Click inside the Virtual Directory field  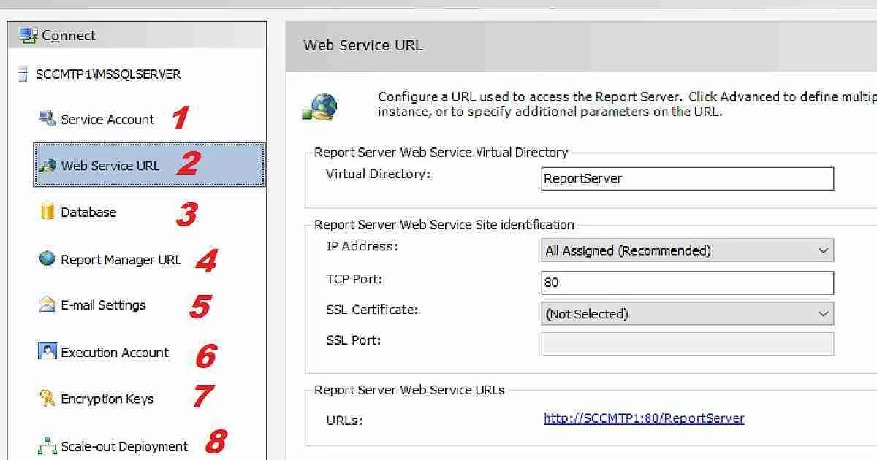[x=687, y=178]
